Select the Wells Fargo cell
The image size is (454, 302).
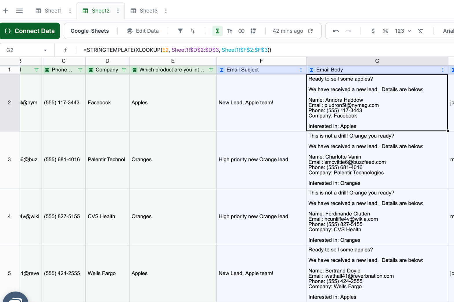click(107, 273)
